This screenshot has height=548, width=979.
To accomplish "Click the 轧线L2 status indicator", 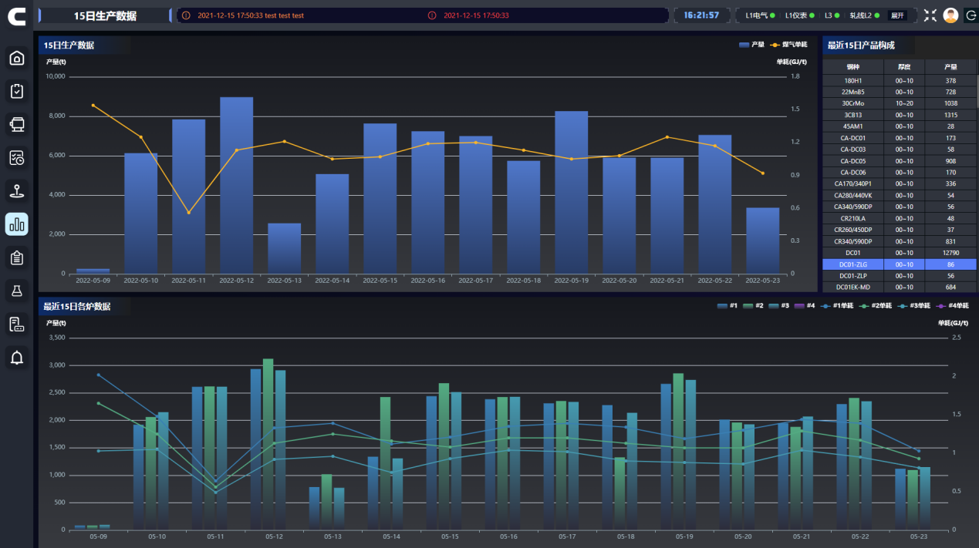I will click(x=865, y=15).
